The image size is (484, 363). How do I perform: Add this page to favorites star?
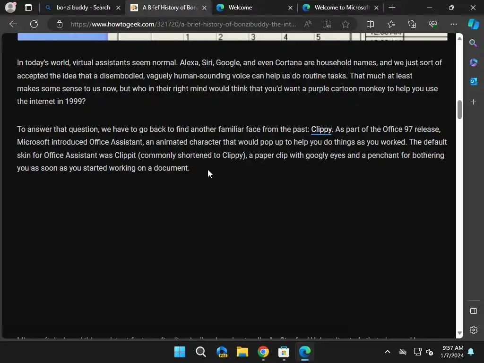[346, 24]
